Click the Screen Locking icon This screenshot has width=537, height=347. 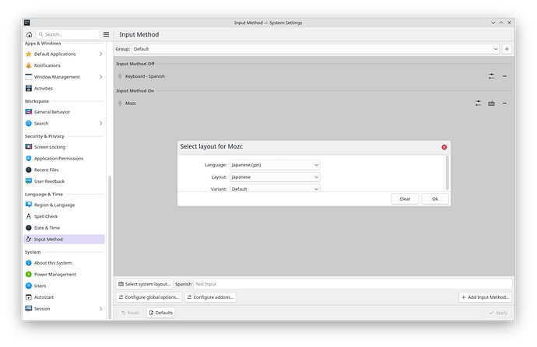point(29,147)
